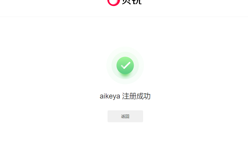Return to the previous page with 返回
This screenshot has height=151, width=248.
tap(125, 116)
